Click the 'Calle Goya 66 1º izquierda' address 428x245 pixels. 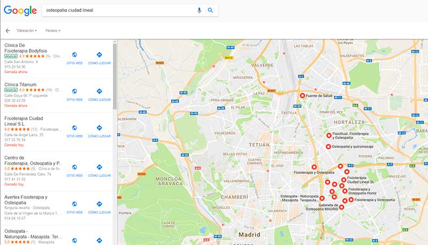(26, 96)
